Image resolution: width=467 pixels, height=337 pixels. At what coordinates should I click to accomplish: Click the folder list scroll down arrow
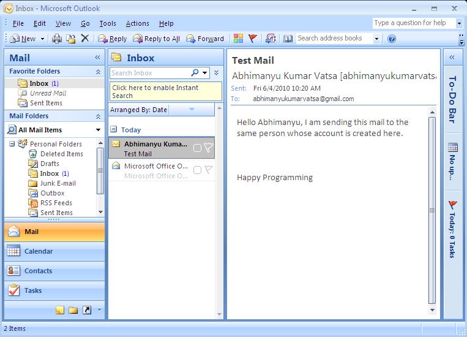coord(100,212)
